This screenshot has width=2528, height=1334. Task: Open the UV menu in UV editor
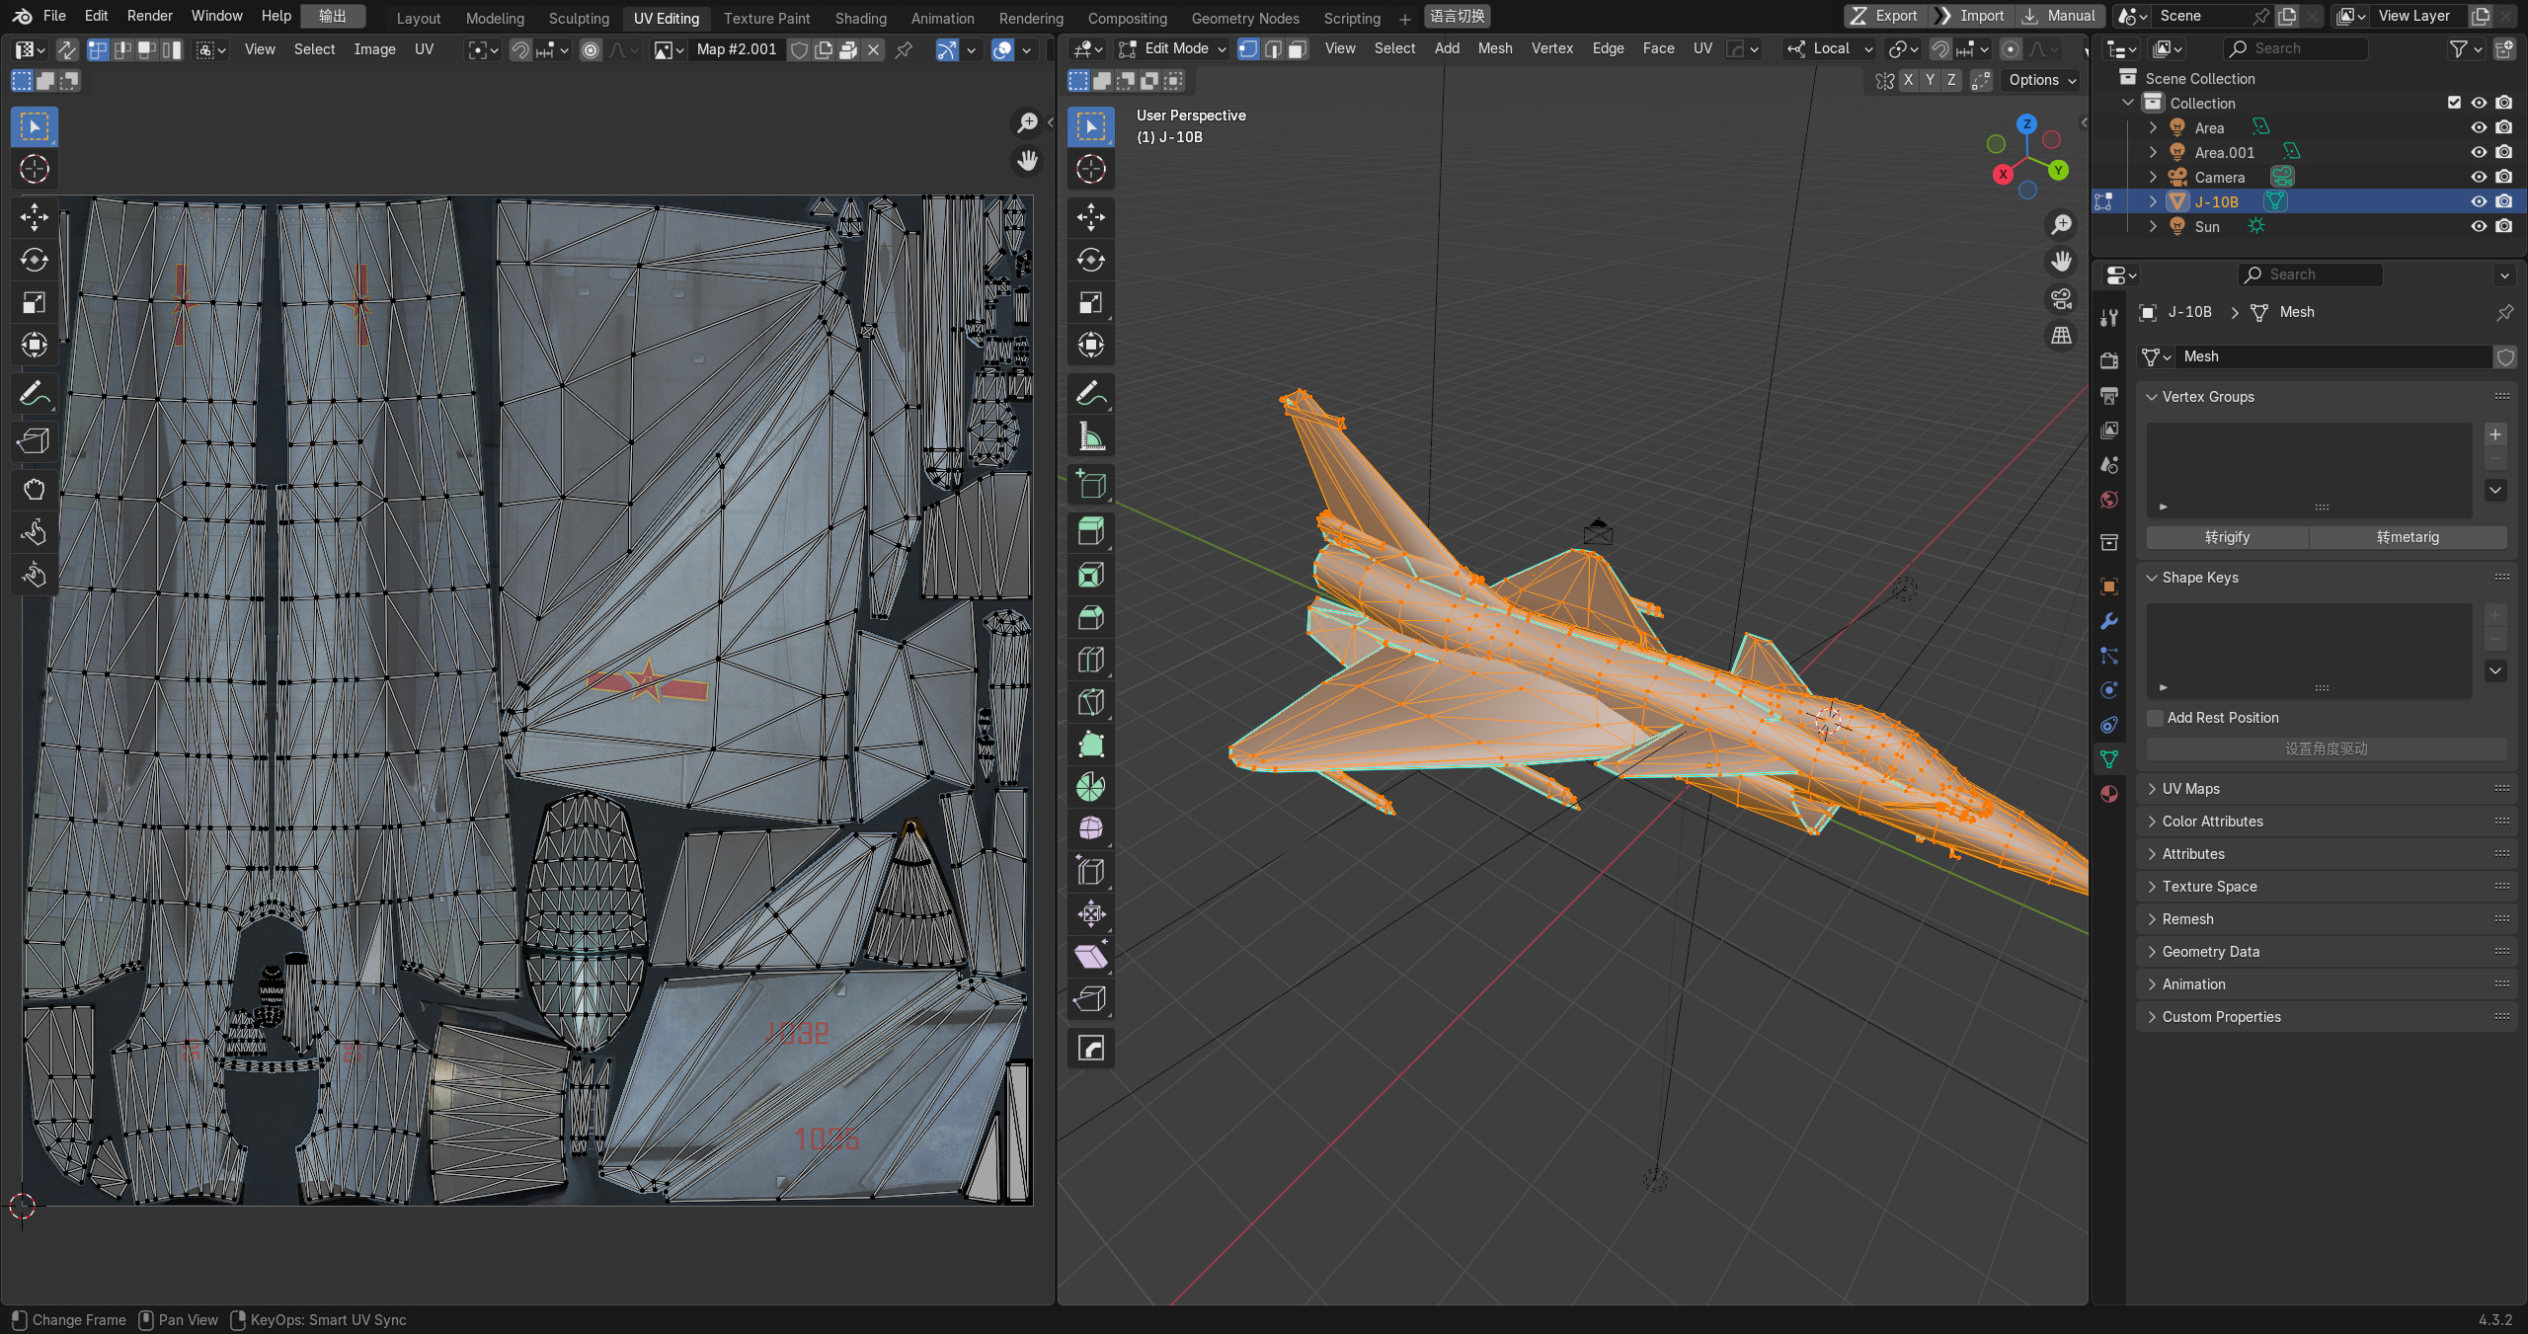coord(424,49)
